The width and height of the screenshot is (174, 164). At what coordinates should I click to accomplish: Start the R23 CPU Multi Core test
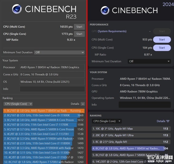pos(79,27)
